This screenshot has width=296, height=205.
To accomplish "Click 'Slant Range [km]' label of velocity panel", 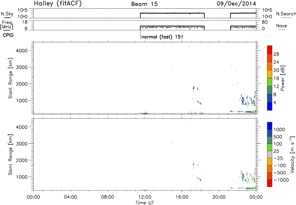I will (x=10, y=155).
